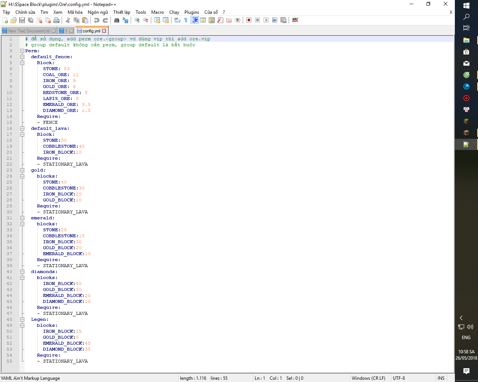Click the Print toolbar icon
The image size is (478, 382).
point(56,20)
